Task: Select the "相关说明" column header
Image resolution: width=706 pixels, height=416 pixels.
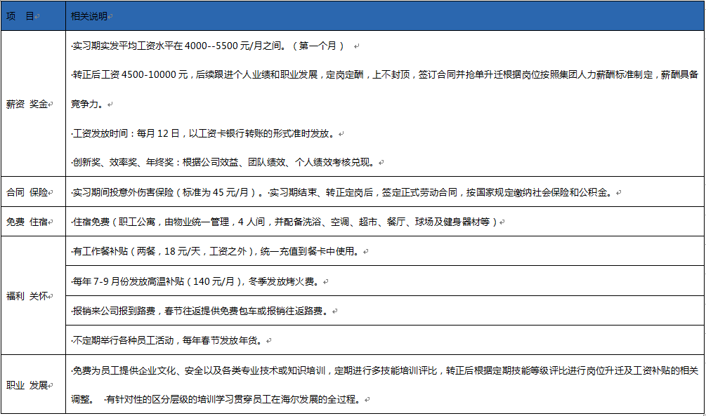Action: click(89, 16)
